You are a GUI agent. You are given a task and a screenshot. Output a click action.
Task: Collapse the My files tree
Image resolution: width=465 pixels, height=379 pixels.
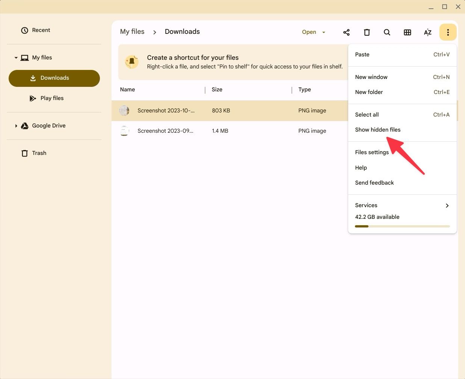point(16,58)
